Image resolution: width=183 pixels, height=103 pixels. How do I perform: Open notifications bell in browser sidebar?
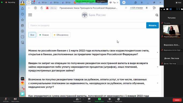point(23,9)
